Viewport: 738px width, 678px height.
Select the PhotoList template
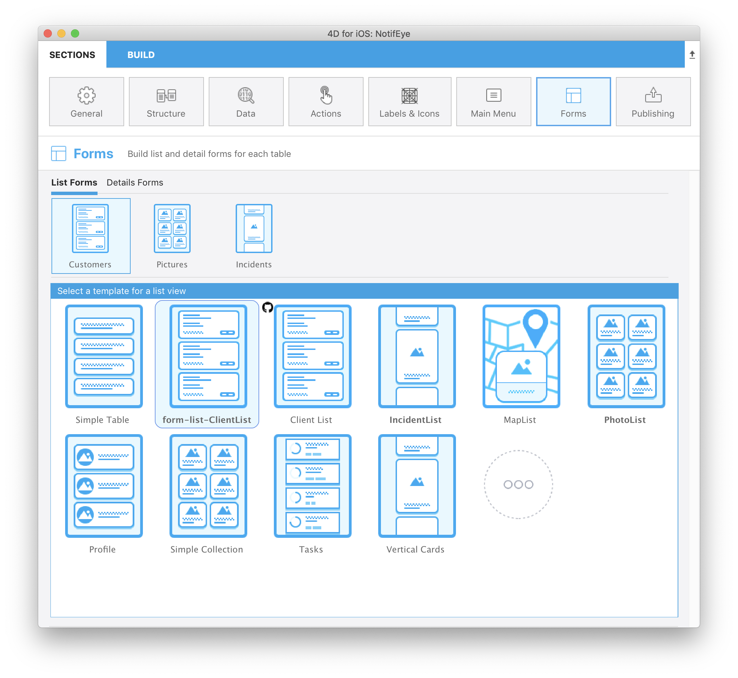(624, 357)
